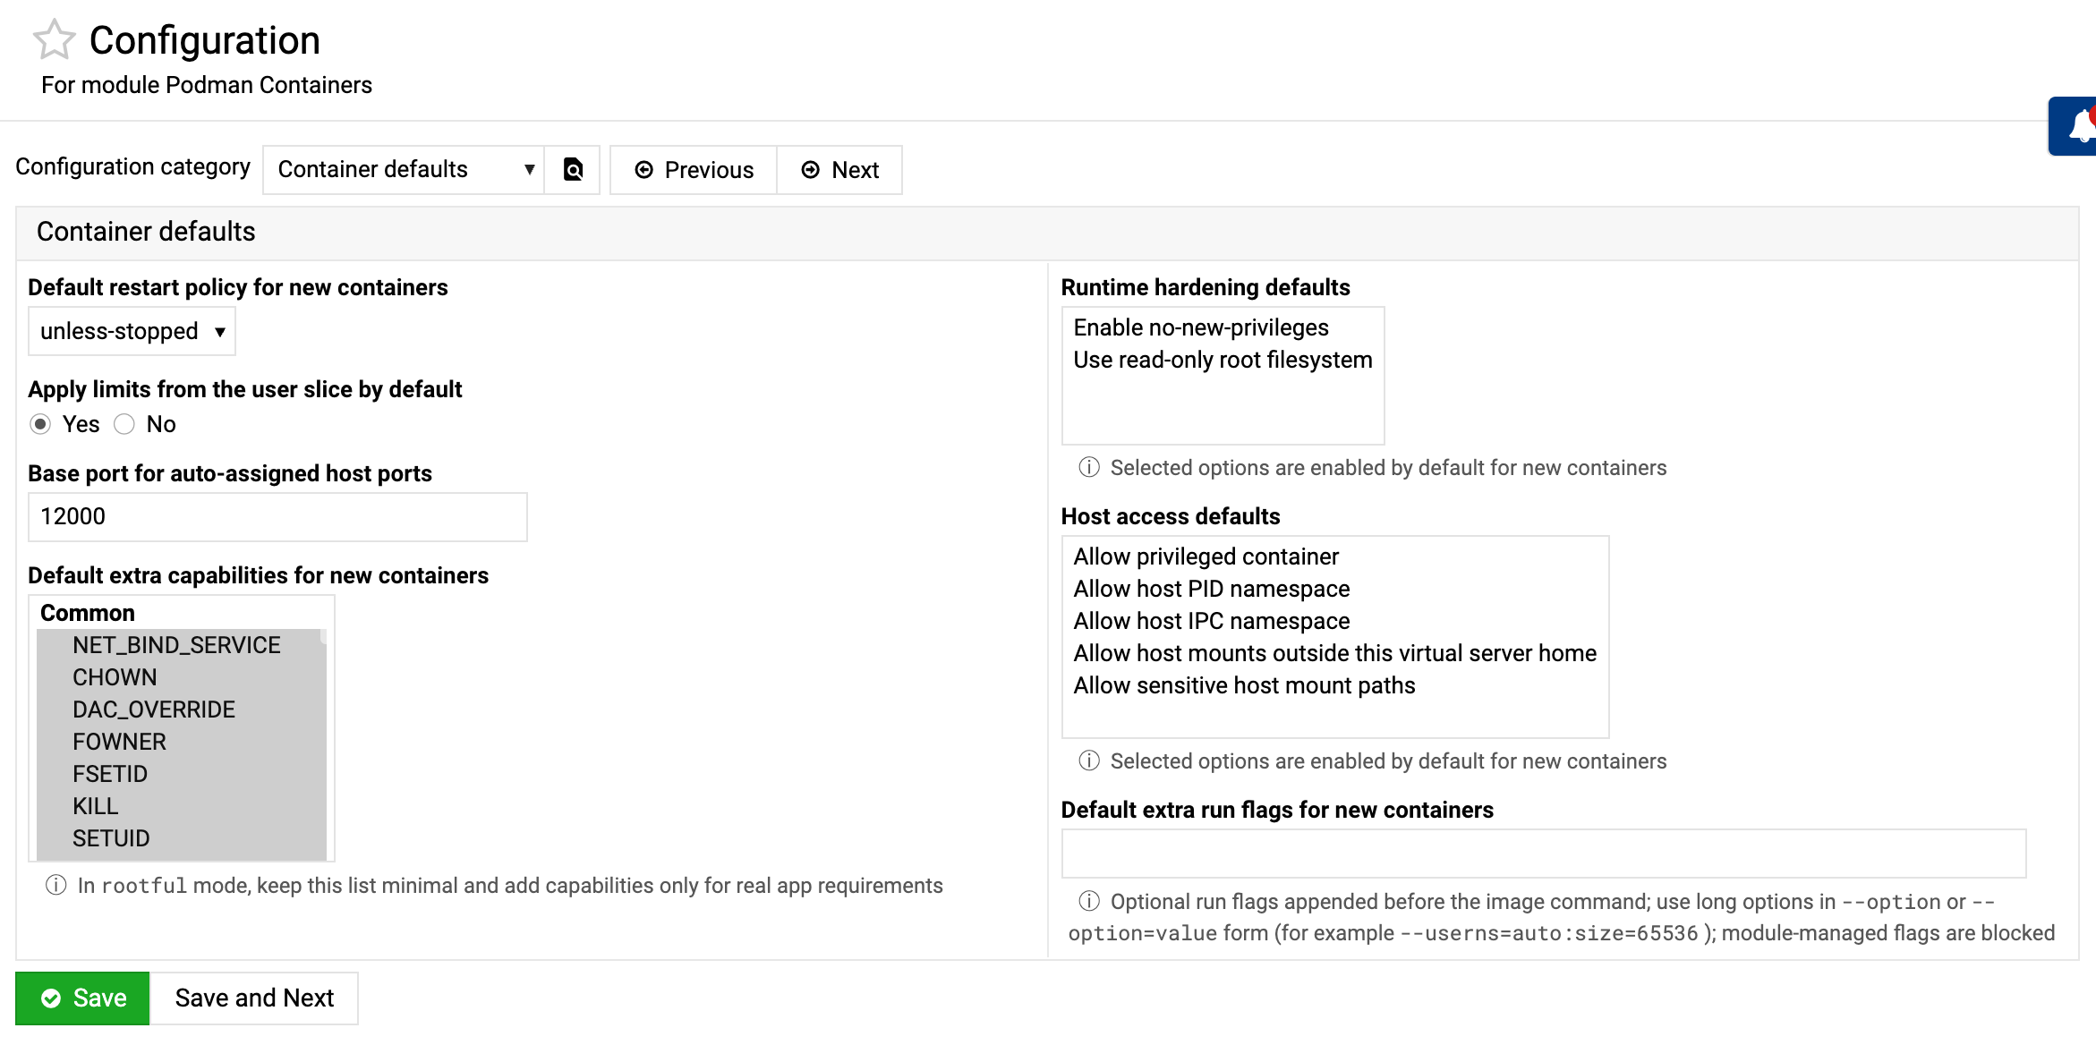This screenshot has width=2096, height=1045.
Task: Click the search config magnifier icon
Action: pos(573,169)
